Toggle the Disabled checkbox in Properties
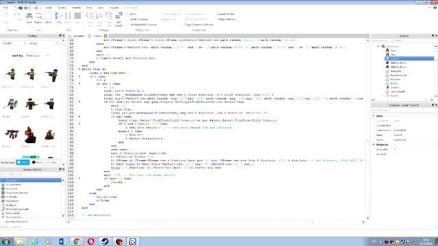This screenshot has height=246, width=438. pos(395,154)
